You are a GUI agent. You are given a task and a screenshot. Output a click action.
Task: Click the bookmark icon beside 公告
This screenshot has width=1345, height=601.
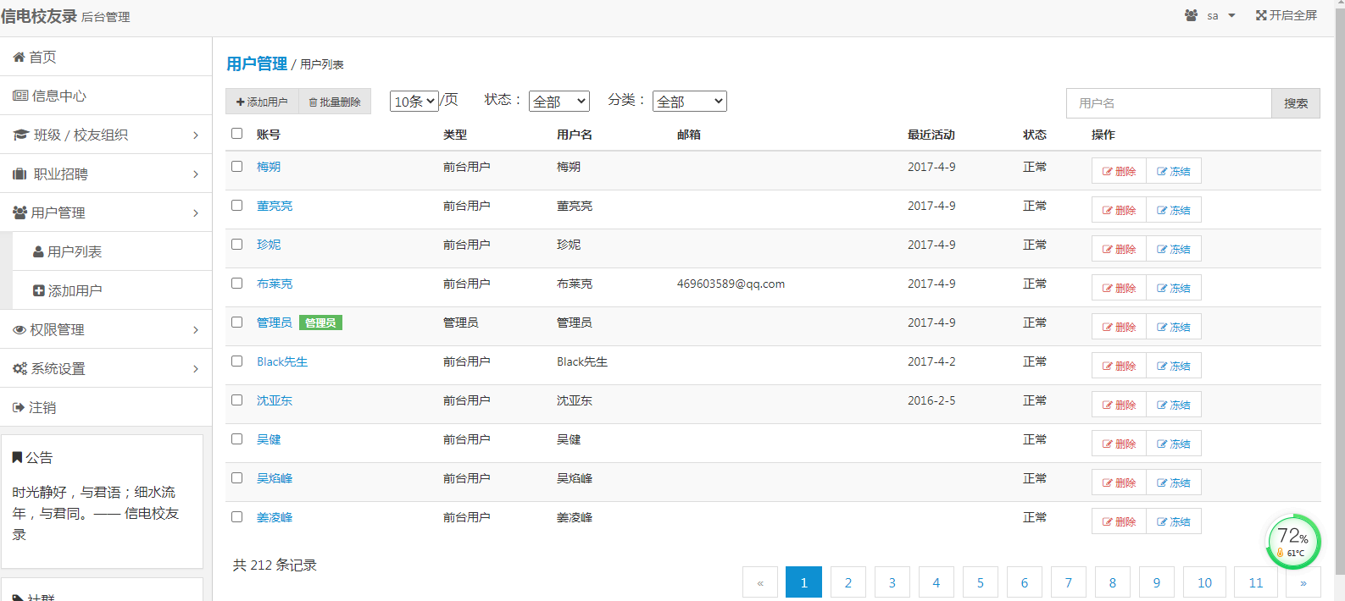pos(17,457)
